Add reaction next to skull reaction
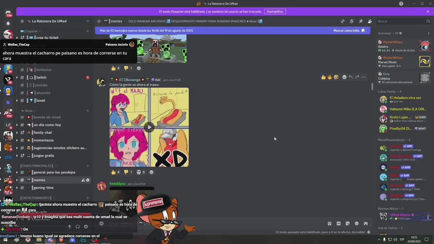434x244 pixels. click(x=151, y=172)
